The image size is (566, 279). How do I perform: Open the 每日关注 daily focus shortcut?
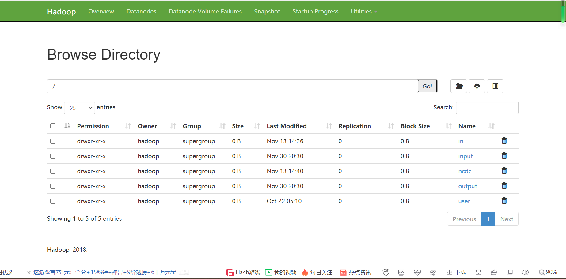coord(317,272)
